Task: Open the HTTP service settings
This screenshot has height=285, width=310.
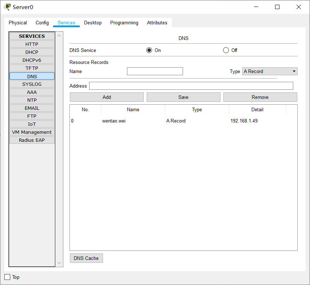Action: pyautogui.click(x=32, y=44)
